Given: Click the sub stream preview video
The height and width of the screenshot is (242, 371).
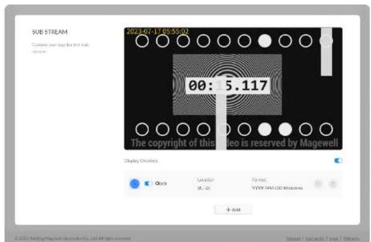Looking at the screenshot, I should [233, 89].
